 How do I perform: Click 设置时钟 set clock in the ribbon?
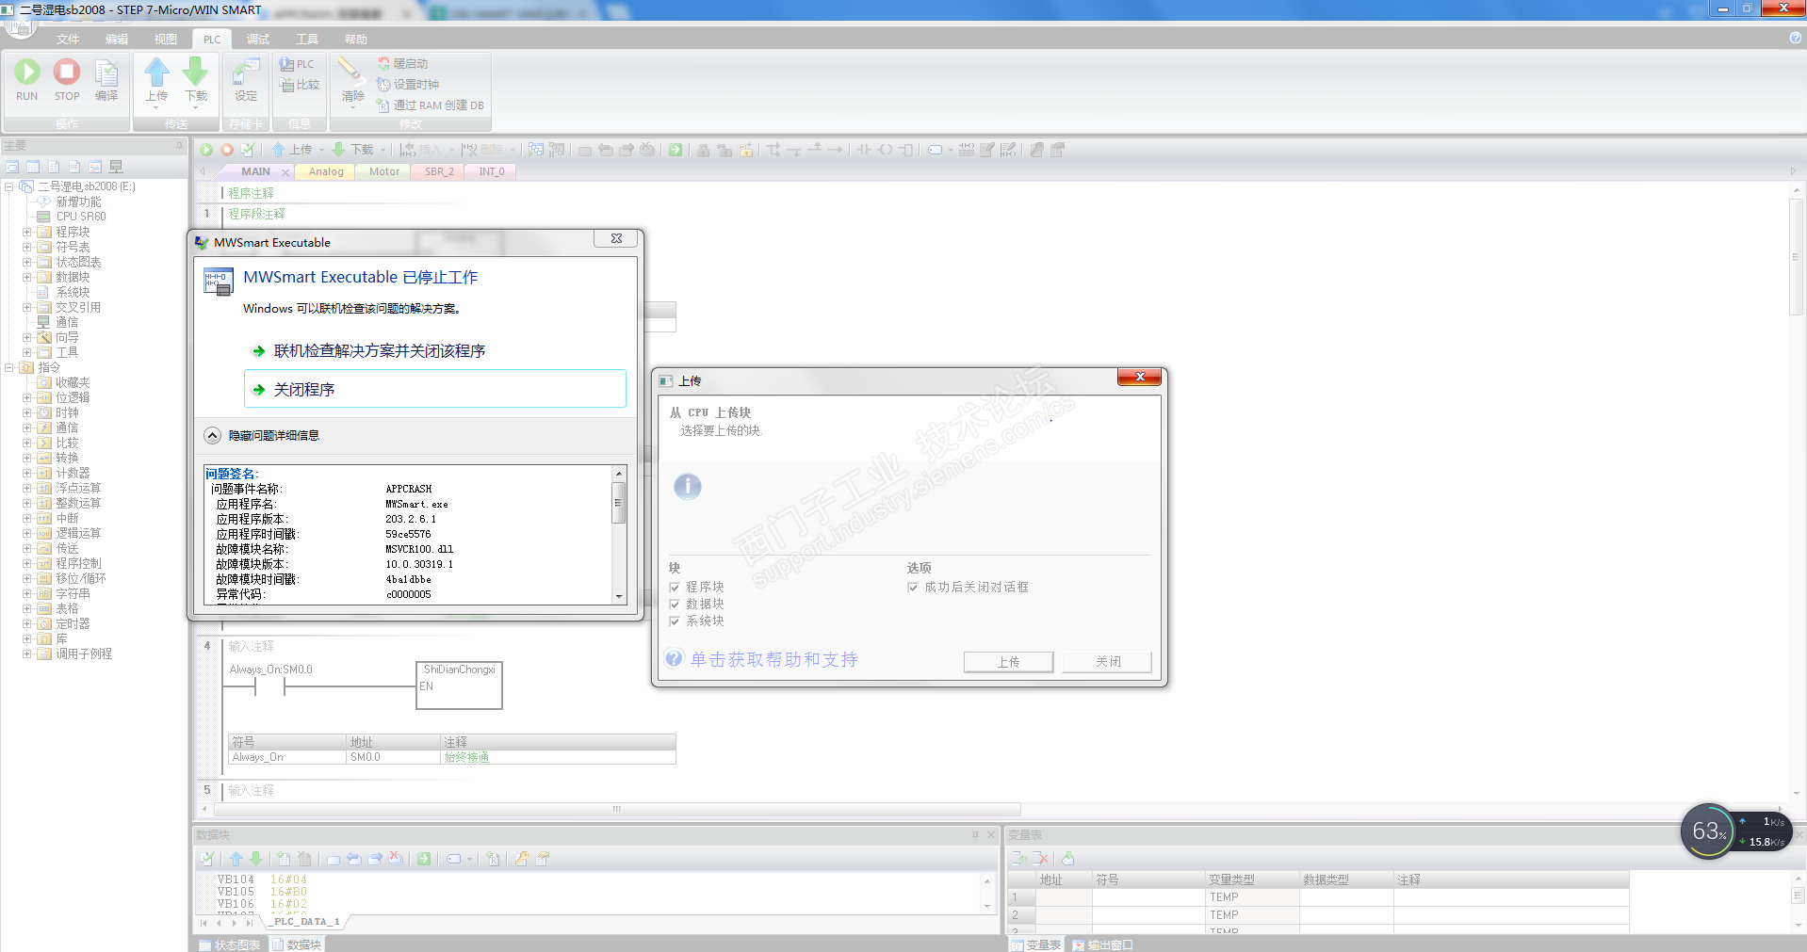point(408,85)
